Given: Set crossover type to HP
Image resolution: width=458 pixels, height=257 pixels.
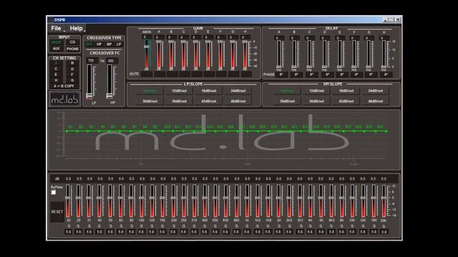Looking at the screenshot, I should (x=99, y=44).
